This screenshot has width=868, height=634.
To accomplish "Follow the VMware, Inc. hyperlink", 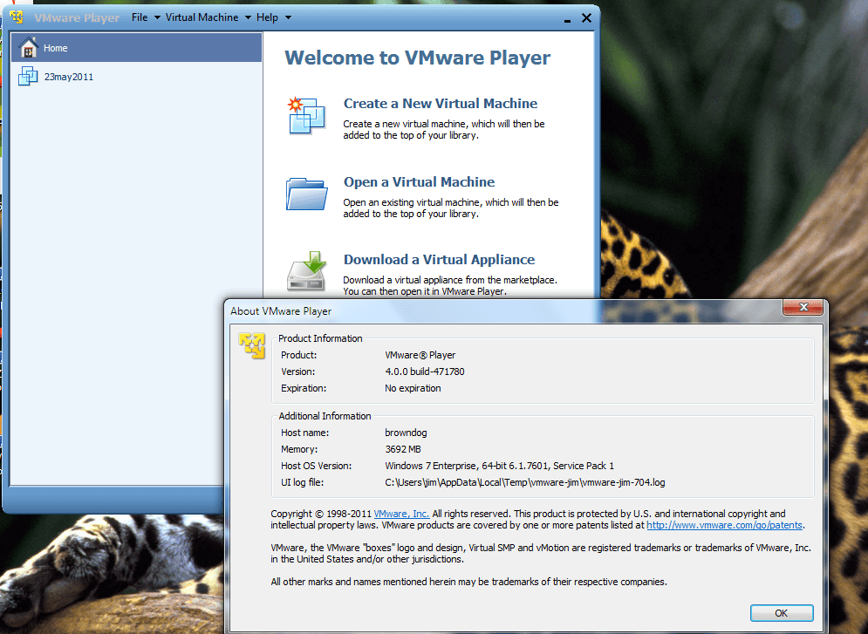I will 401,514.
